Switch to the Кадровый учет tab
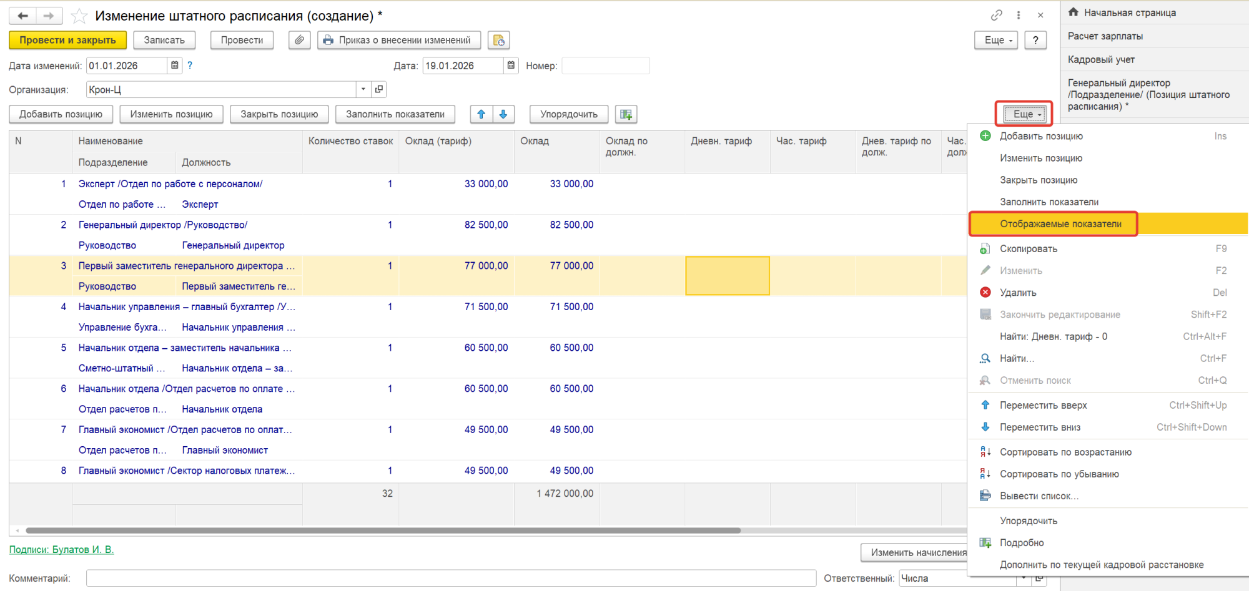The height and width of the screenshot is (591, 1249). click(1101, 60)
